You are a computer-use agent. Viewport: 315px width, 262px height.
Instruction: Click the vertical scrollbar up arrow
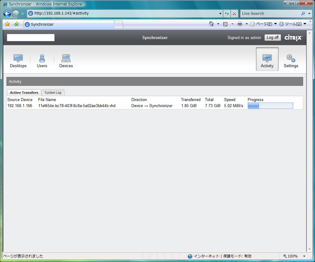pyautogui.click(x=310, y=33)
